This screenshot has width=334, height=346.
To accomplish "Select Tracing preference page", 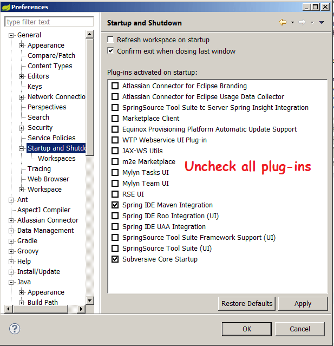I will (x=39, y=169).
